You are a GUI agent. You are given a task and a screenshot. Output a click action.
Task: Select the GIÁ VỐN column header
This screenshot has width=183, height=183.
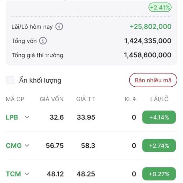click(x=52, y=99)
